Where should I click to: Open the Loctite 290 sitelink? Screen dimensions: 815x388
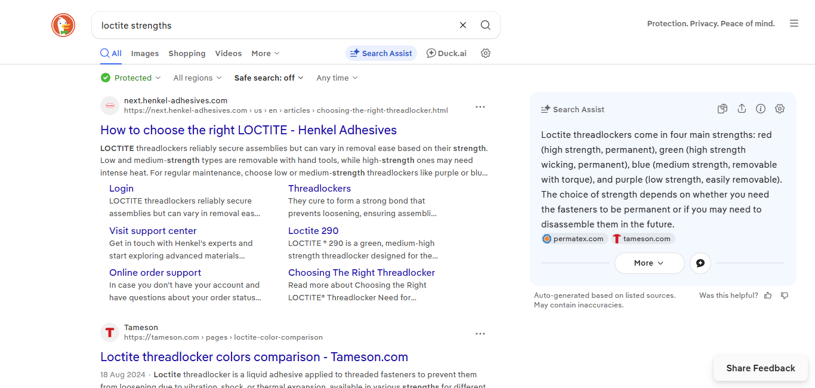313,231
